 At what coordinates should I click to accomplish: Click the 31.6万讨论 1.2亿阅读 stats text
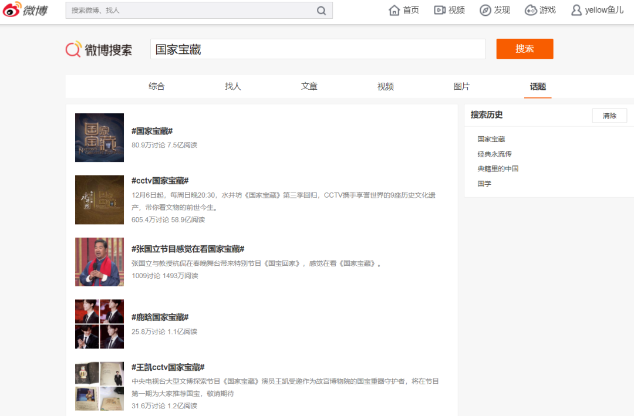tap(164, 406)
